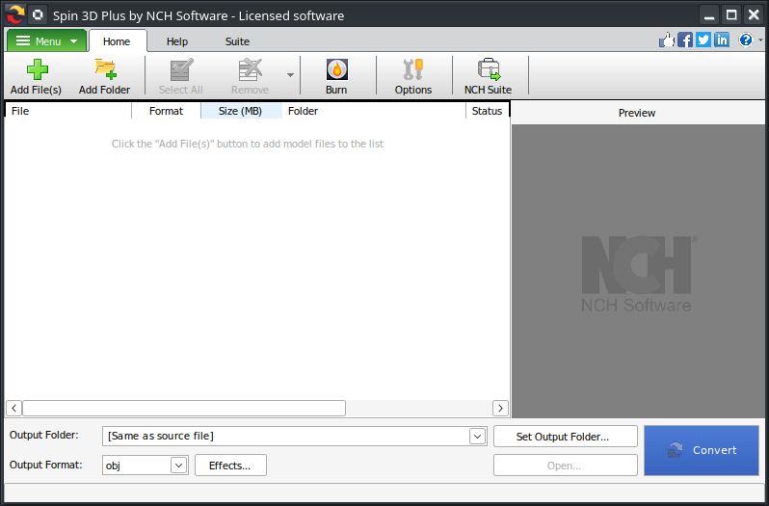
Task: Open the Output Format obj combo box
Action: pyautogui.click(x=146, y=465)
